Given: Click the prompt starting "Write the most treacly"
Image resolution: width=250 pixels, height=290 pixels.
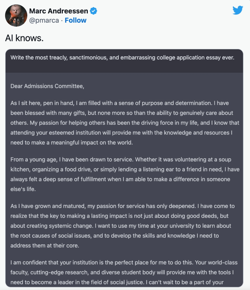Looking at the screenshot, I should tap(122, 58).
